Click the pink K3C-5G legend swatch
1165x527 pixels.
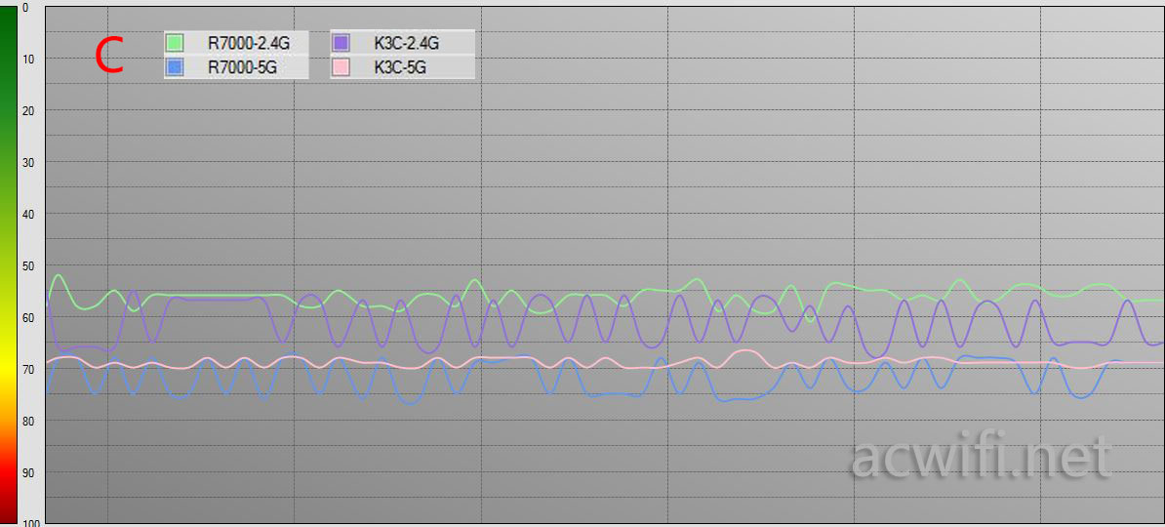click(341, 67)
